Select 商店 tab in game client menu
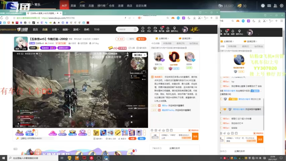This screenshot has width=286, height=161. pyautogui.click(x=129, y=6)
